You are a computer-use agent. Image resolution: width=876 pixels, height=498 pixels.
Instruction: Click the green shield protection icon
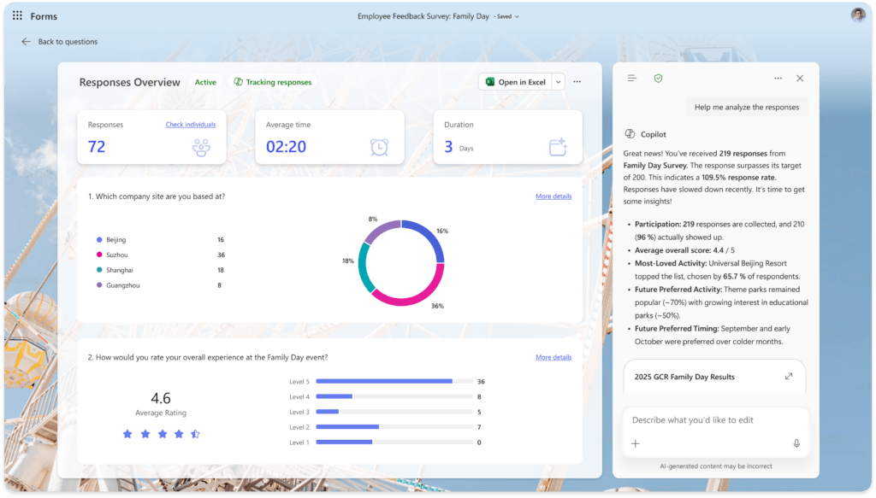point(659,78)
